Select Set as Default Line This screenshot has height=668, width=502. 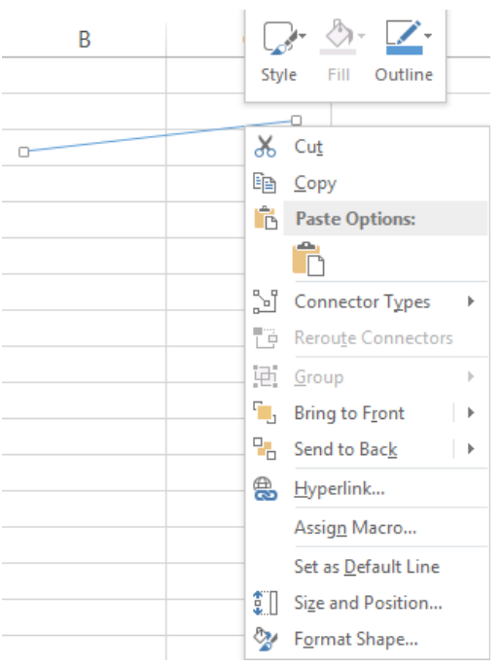click(x=367, y=567)
